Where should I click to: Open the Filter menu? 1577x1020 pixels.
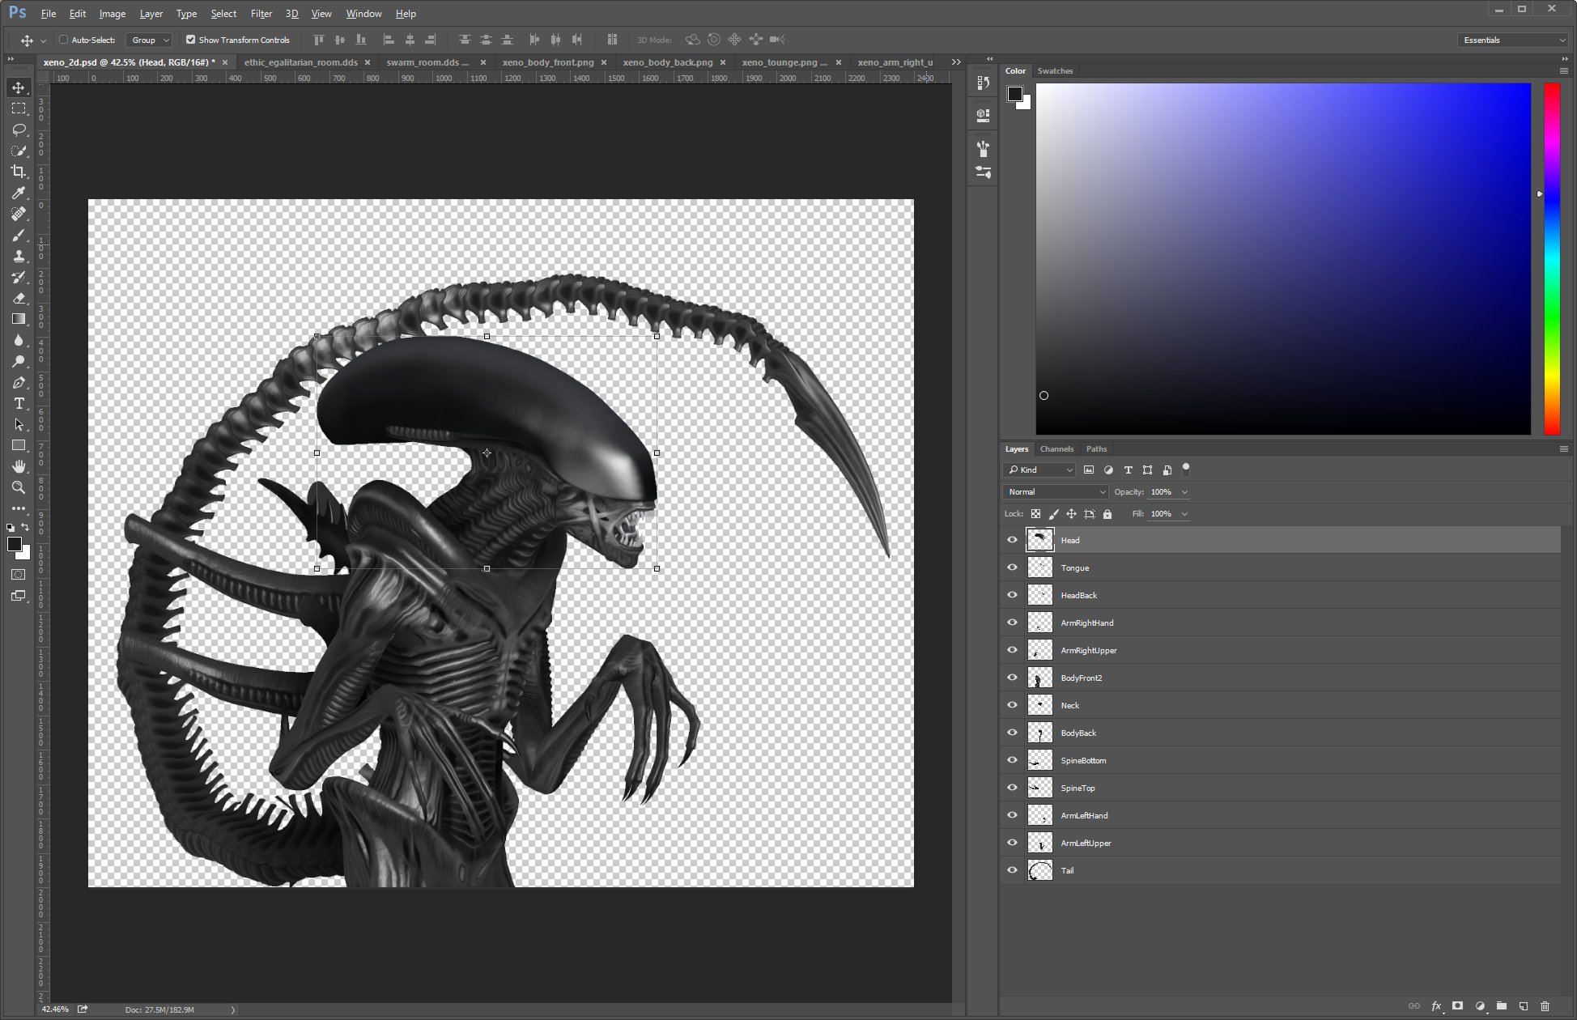pos(261,14)
